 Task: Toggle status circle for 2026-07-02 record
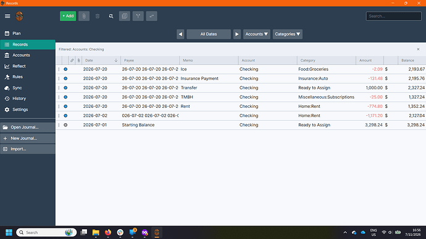coord(65,115)
